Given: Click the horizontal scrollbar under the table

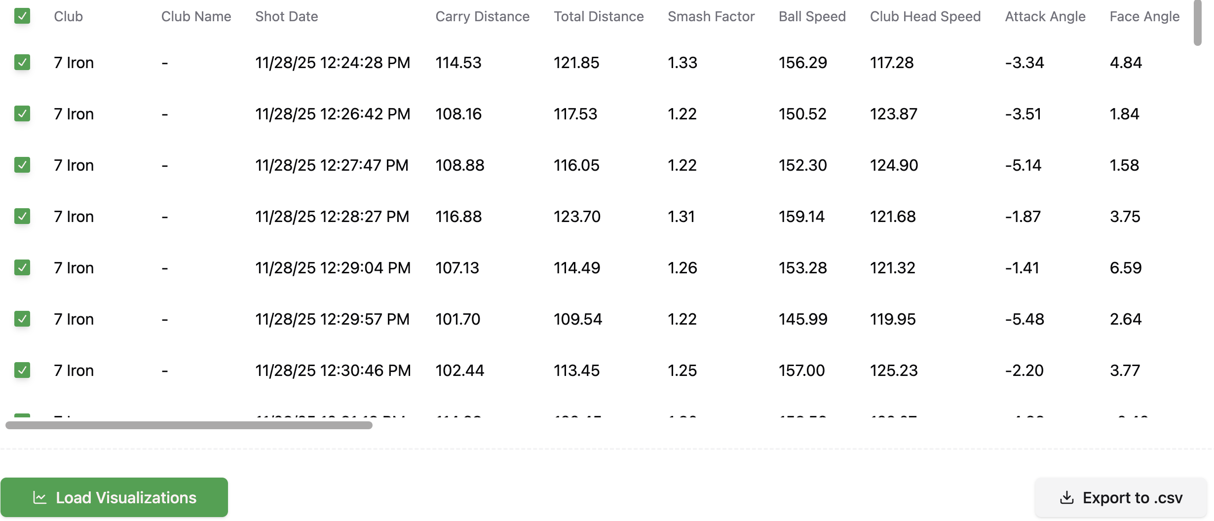Looking at the screenshot, I should point(189,425).
